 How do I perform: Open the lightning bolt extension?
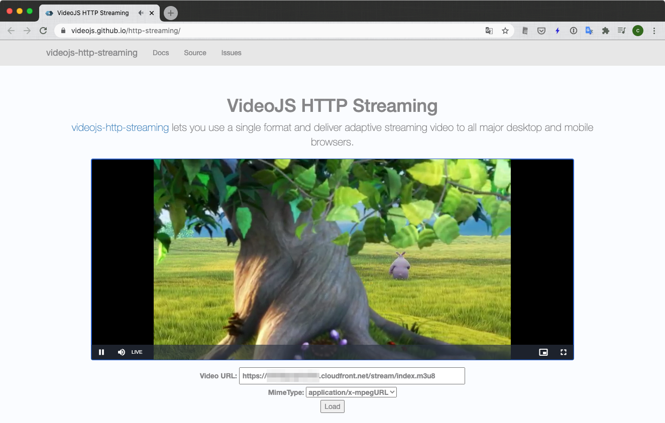point(558,31)
